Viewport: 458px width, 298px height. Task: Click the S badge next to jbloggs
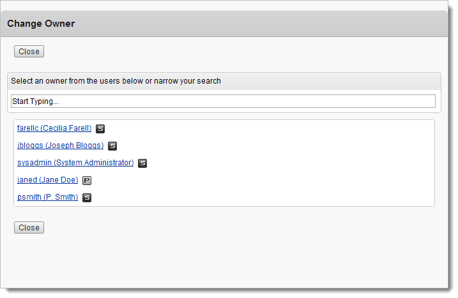(112, 146)
